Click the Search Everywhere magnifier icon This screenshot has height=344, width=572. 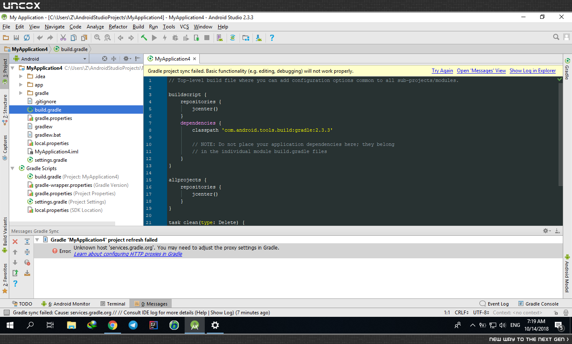point(556,37)
